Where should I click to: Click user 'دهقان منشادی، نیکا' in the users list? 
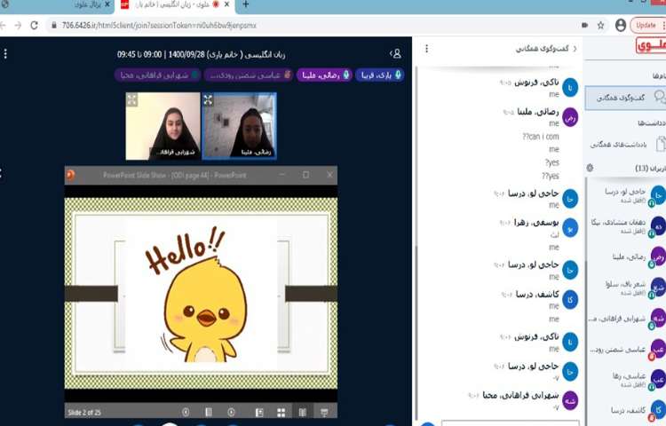pos(627,226)
